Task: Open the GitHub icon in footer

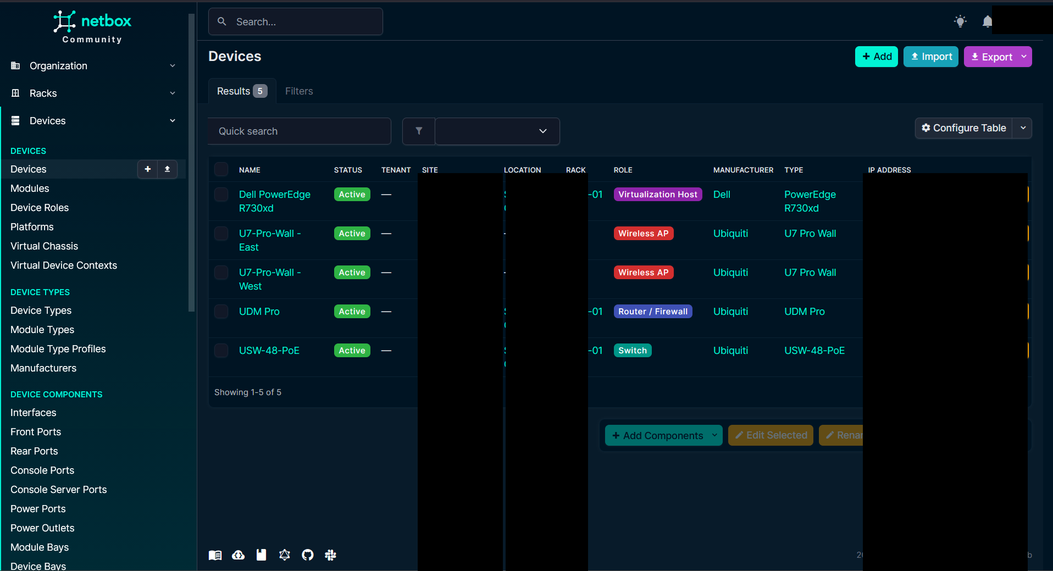Action: [x=307, y=555]
